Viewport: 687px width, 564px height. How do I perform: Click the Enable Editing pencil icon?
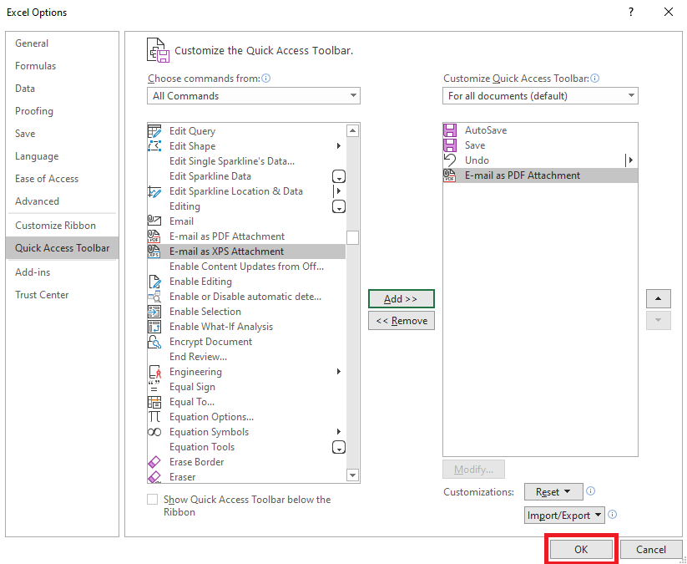coord(154,282)
